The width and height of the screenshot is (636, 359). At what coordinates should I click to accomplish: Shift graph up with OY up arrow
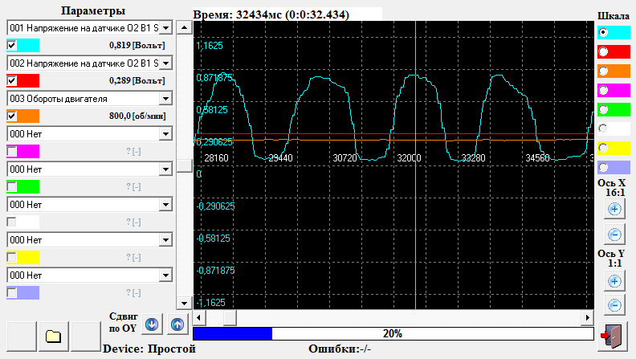pos(177,325)
